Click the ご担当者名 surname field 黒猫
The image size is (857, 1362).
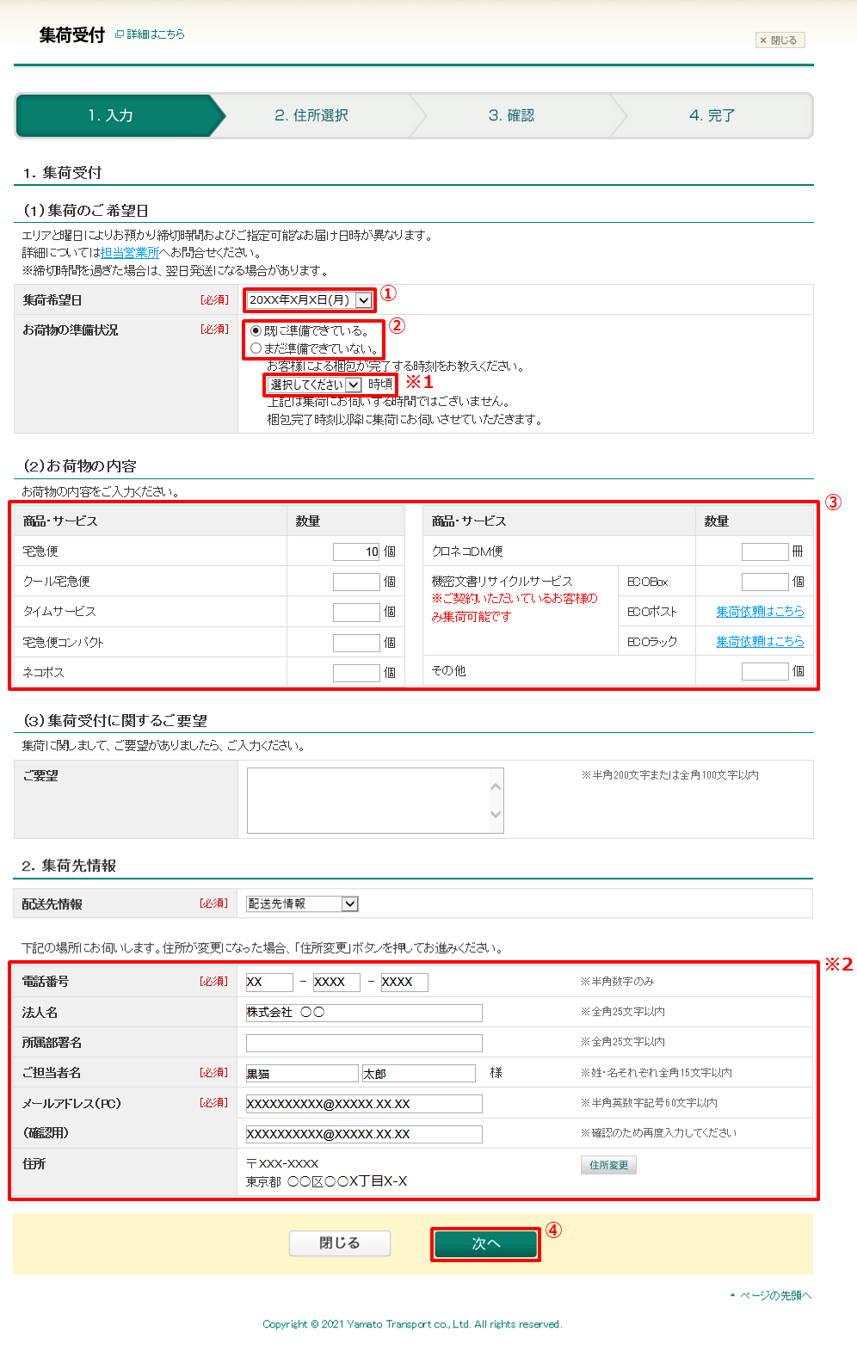(302, 1074)
